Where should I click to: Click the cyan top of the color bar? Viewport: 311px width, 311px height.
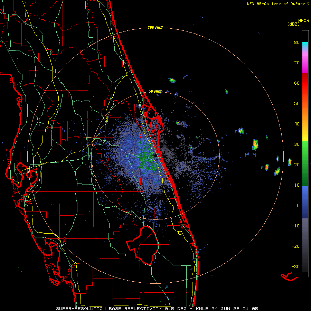(x=305, y=45)
